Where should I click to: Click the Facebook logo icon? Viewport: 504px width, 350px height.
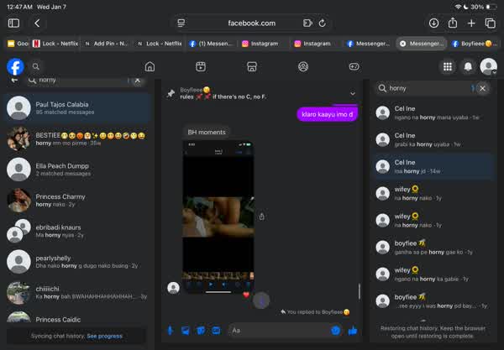coord(15,67)
